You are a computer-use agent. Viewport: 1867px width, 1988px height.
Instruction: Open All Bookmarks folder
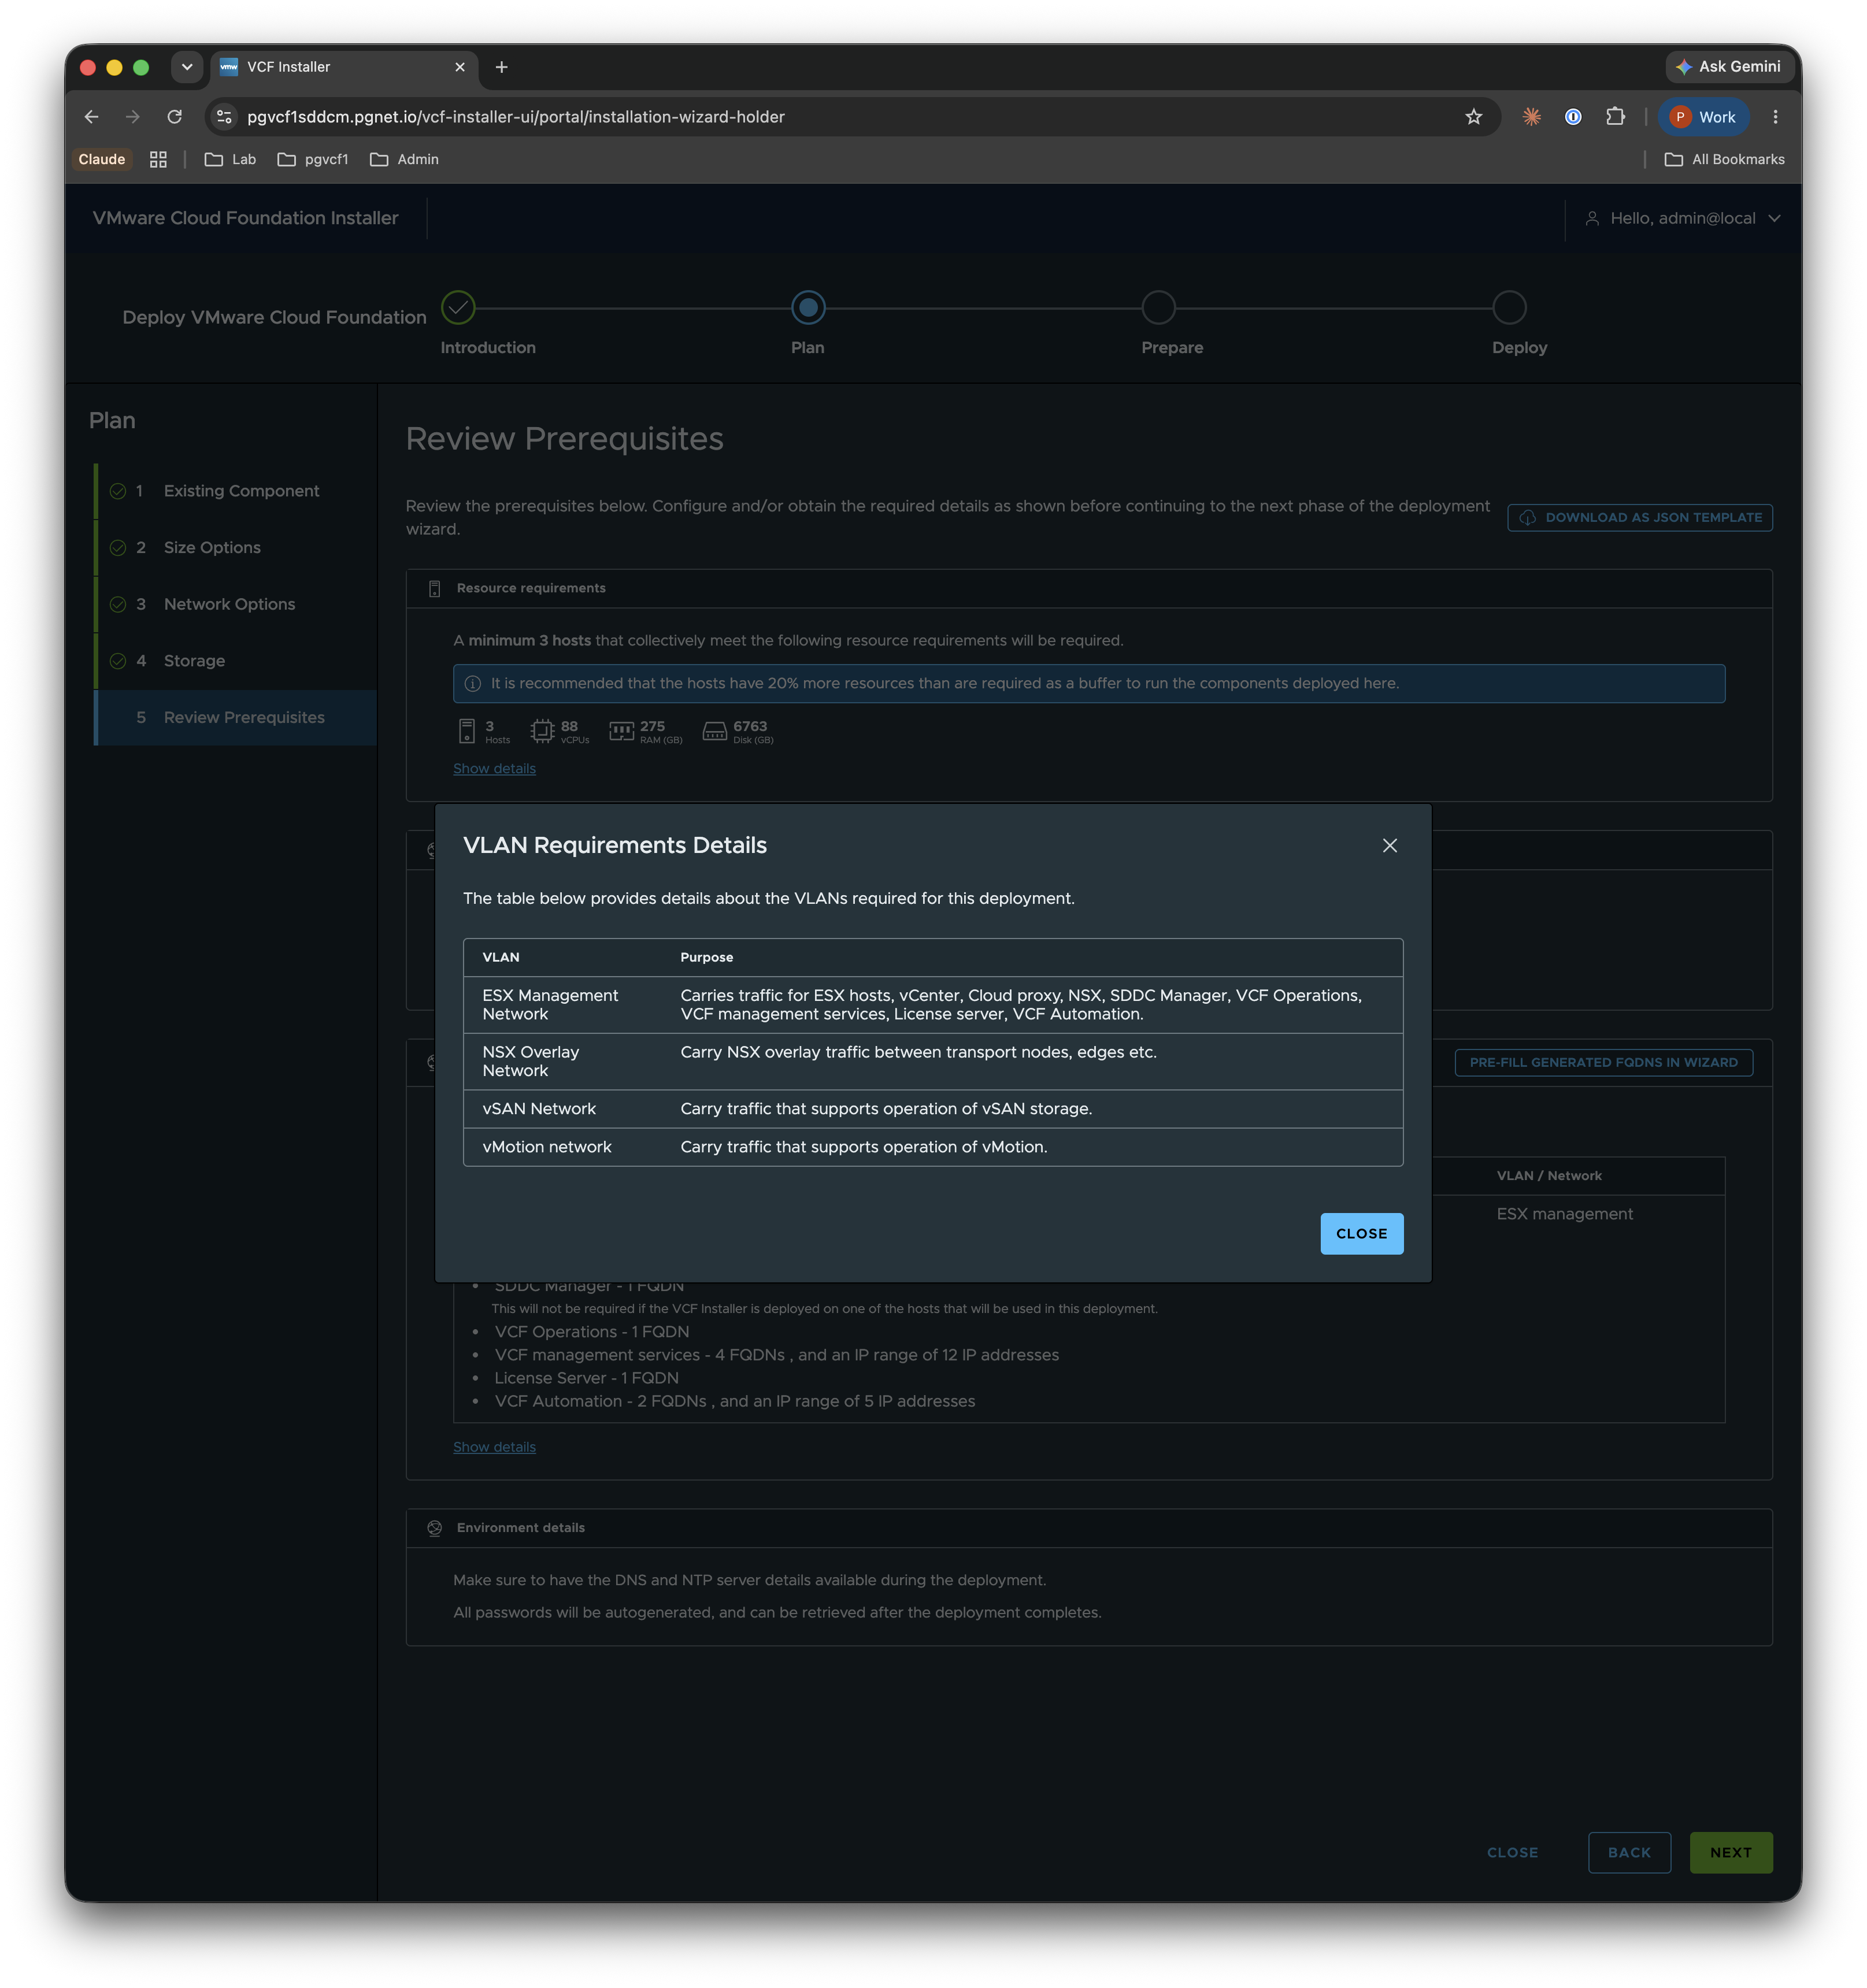(x=1724, y=160)
